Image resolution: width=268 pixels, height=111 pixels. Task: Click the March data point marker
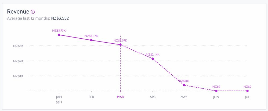point(120,44)
